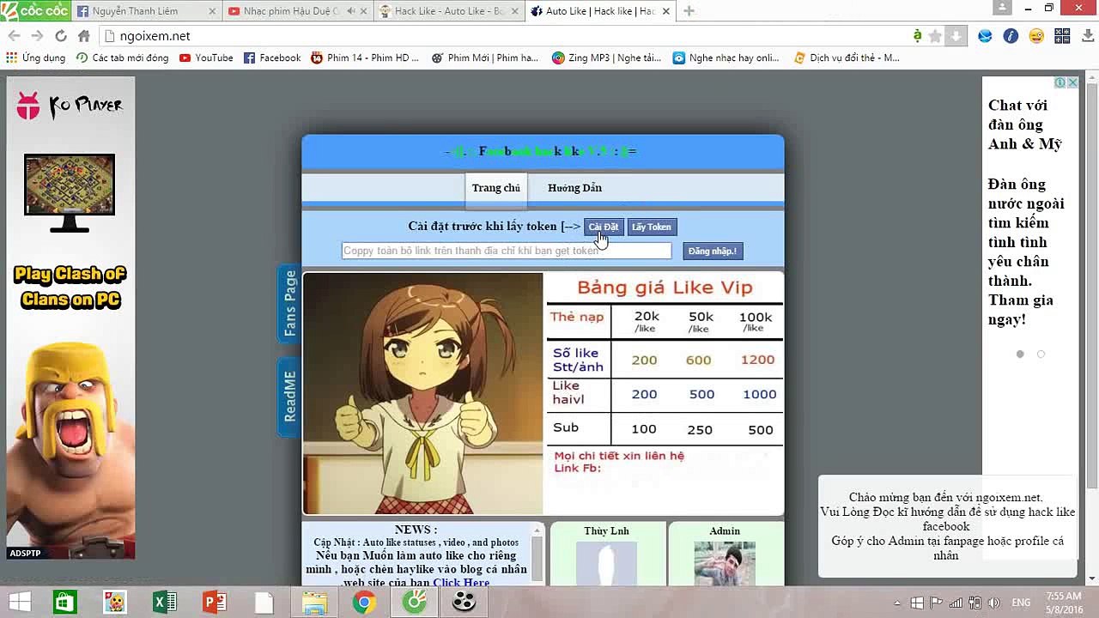Open the Ứng dụng apps bookmark
Image resolution: width=1099 pixels, height=618 pixels.
pyautogui.click(x=36, y=58)
